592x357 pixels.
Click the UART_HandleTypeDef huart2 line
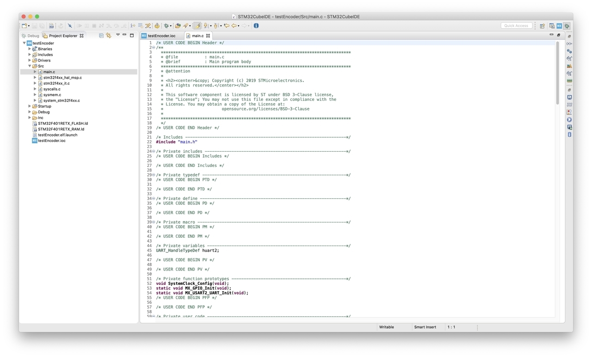pyautogui.click(x=188, y=250)
